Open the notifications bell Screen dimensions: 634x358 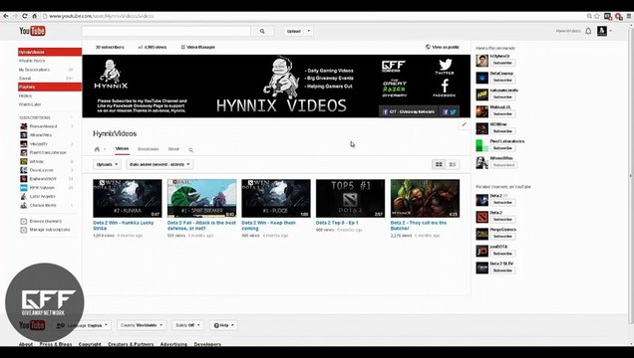(x=589, y=31)
